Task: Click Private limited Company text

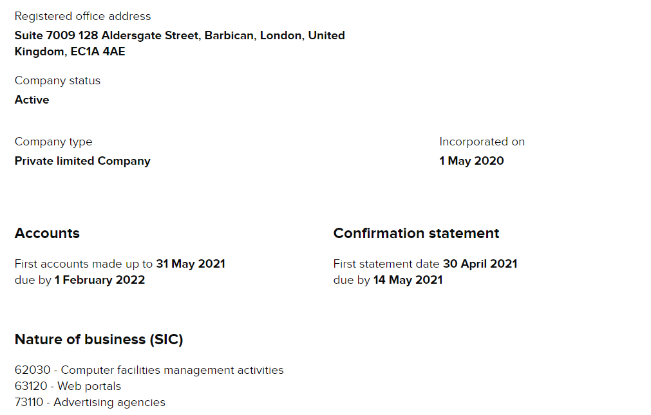Action: point(82,161)
